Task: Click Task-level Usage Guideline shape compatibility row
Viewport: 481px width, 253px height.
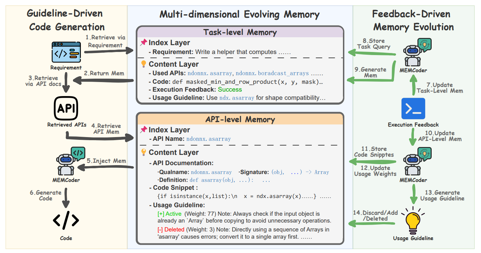Action: (237, 98)
